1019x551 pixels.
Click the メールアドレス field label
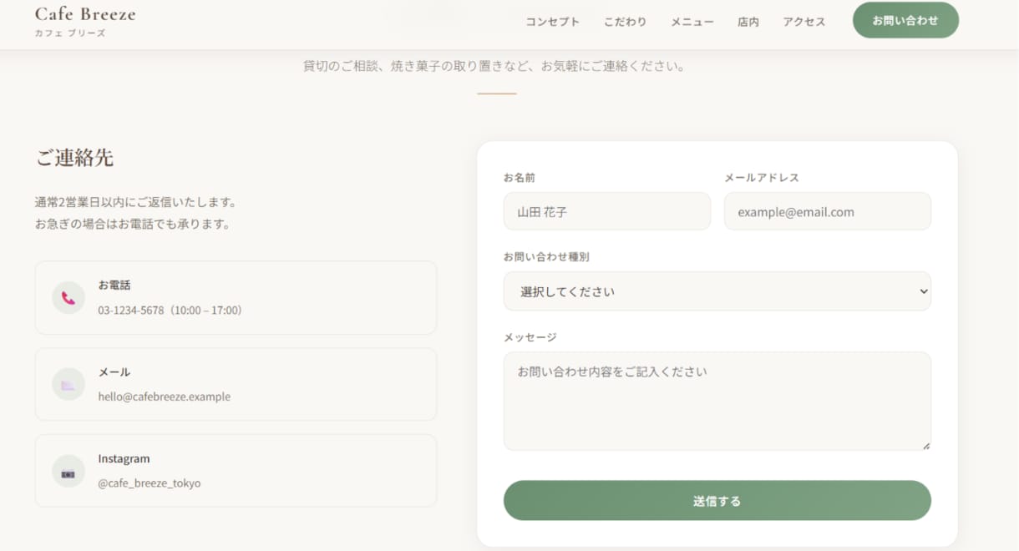(762, 178)
